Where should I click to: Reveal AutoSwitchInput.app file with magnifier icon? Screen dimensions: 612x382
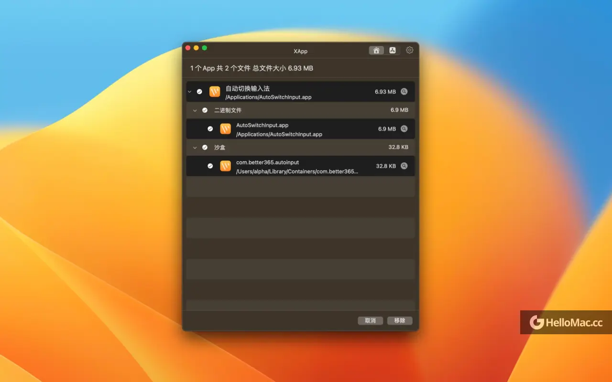(404, 129)
